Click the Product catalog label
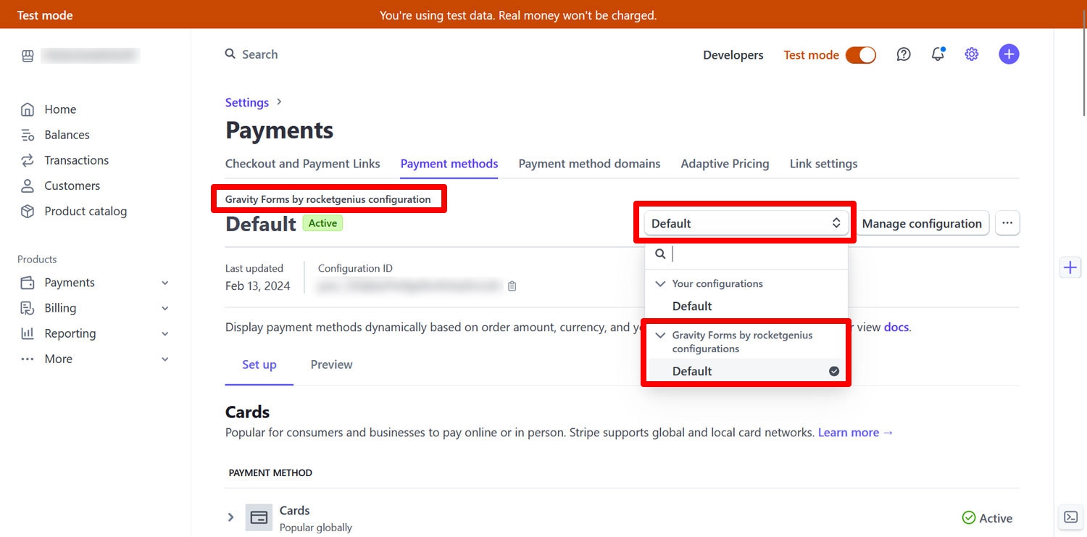The height and width of the screenshot is (537, 1087). point(86,211)
